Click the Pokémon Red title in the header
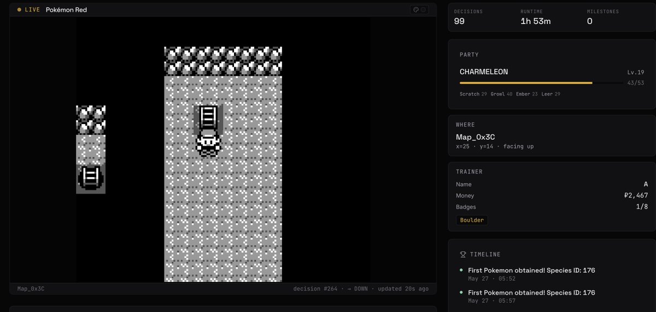 (x=66, y=10)
